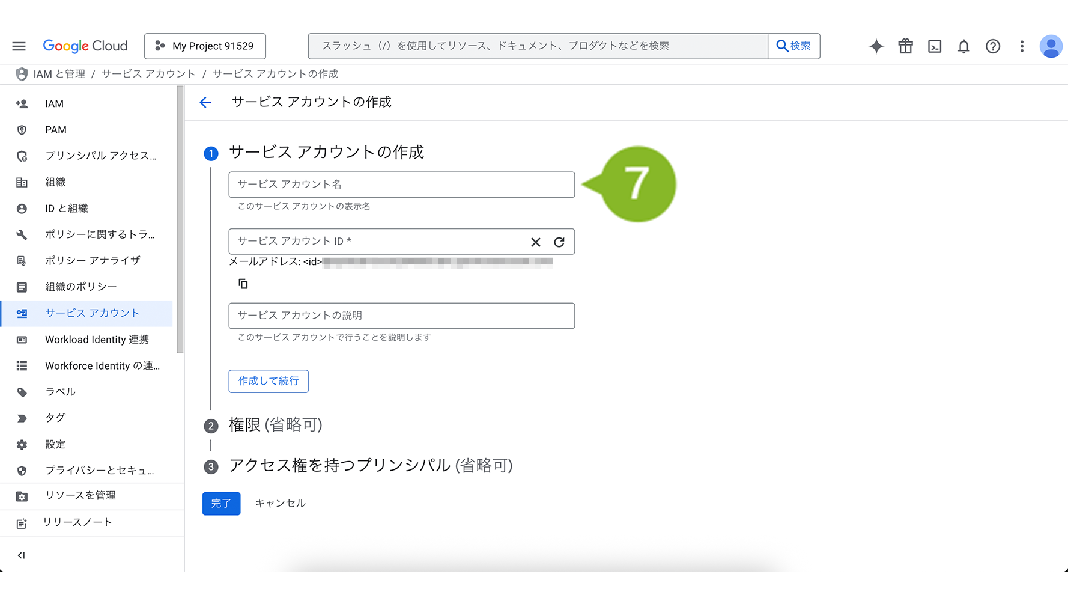Open the My Project 91529 project selector

click(x=205, y=46)
